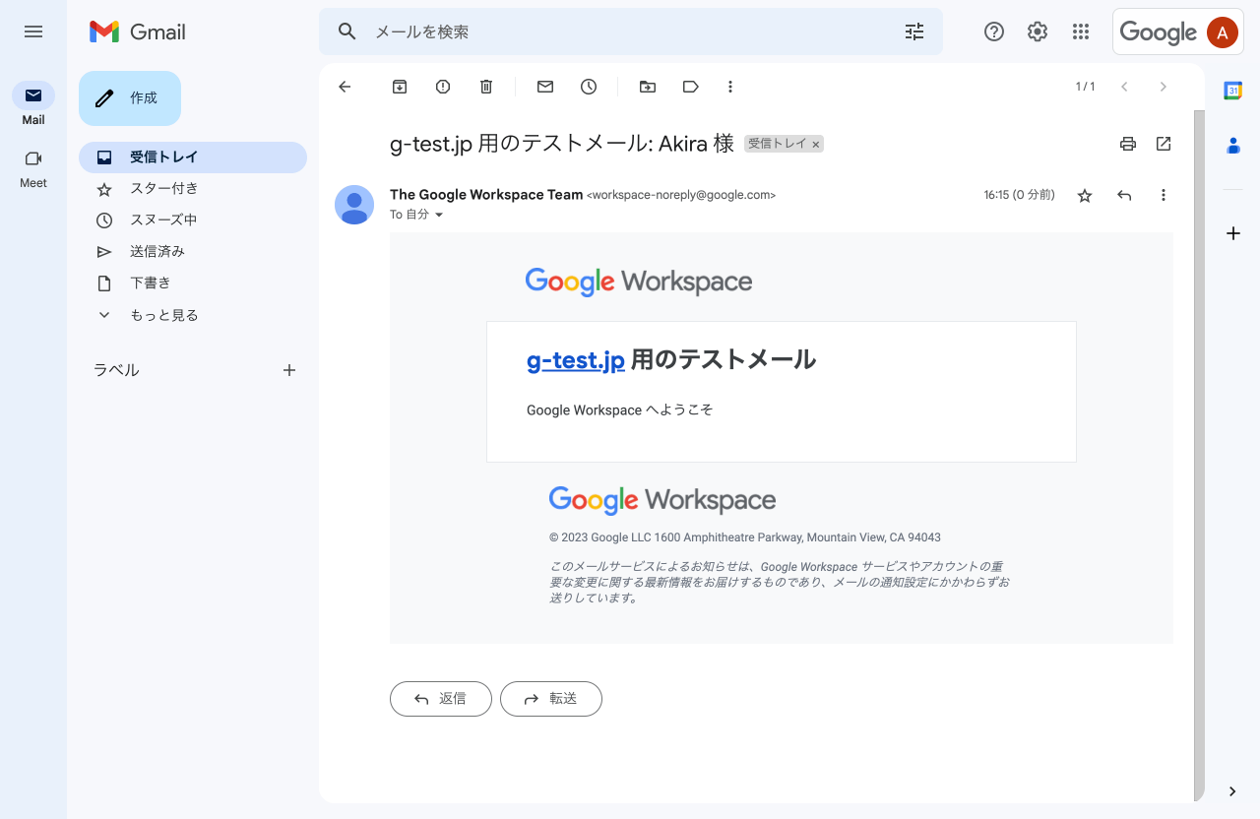This screenshot has height=819, width=1260.
Task: Open the Google account avatar A
Action: pyautogui.click(x=1222, y=32)
